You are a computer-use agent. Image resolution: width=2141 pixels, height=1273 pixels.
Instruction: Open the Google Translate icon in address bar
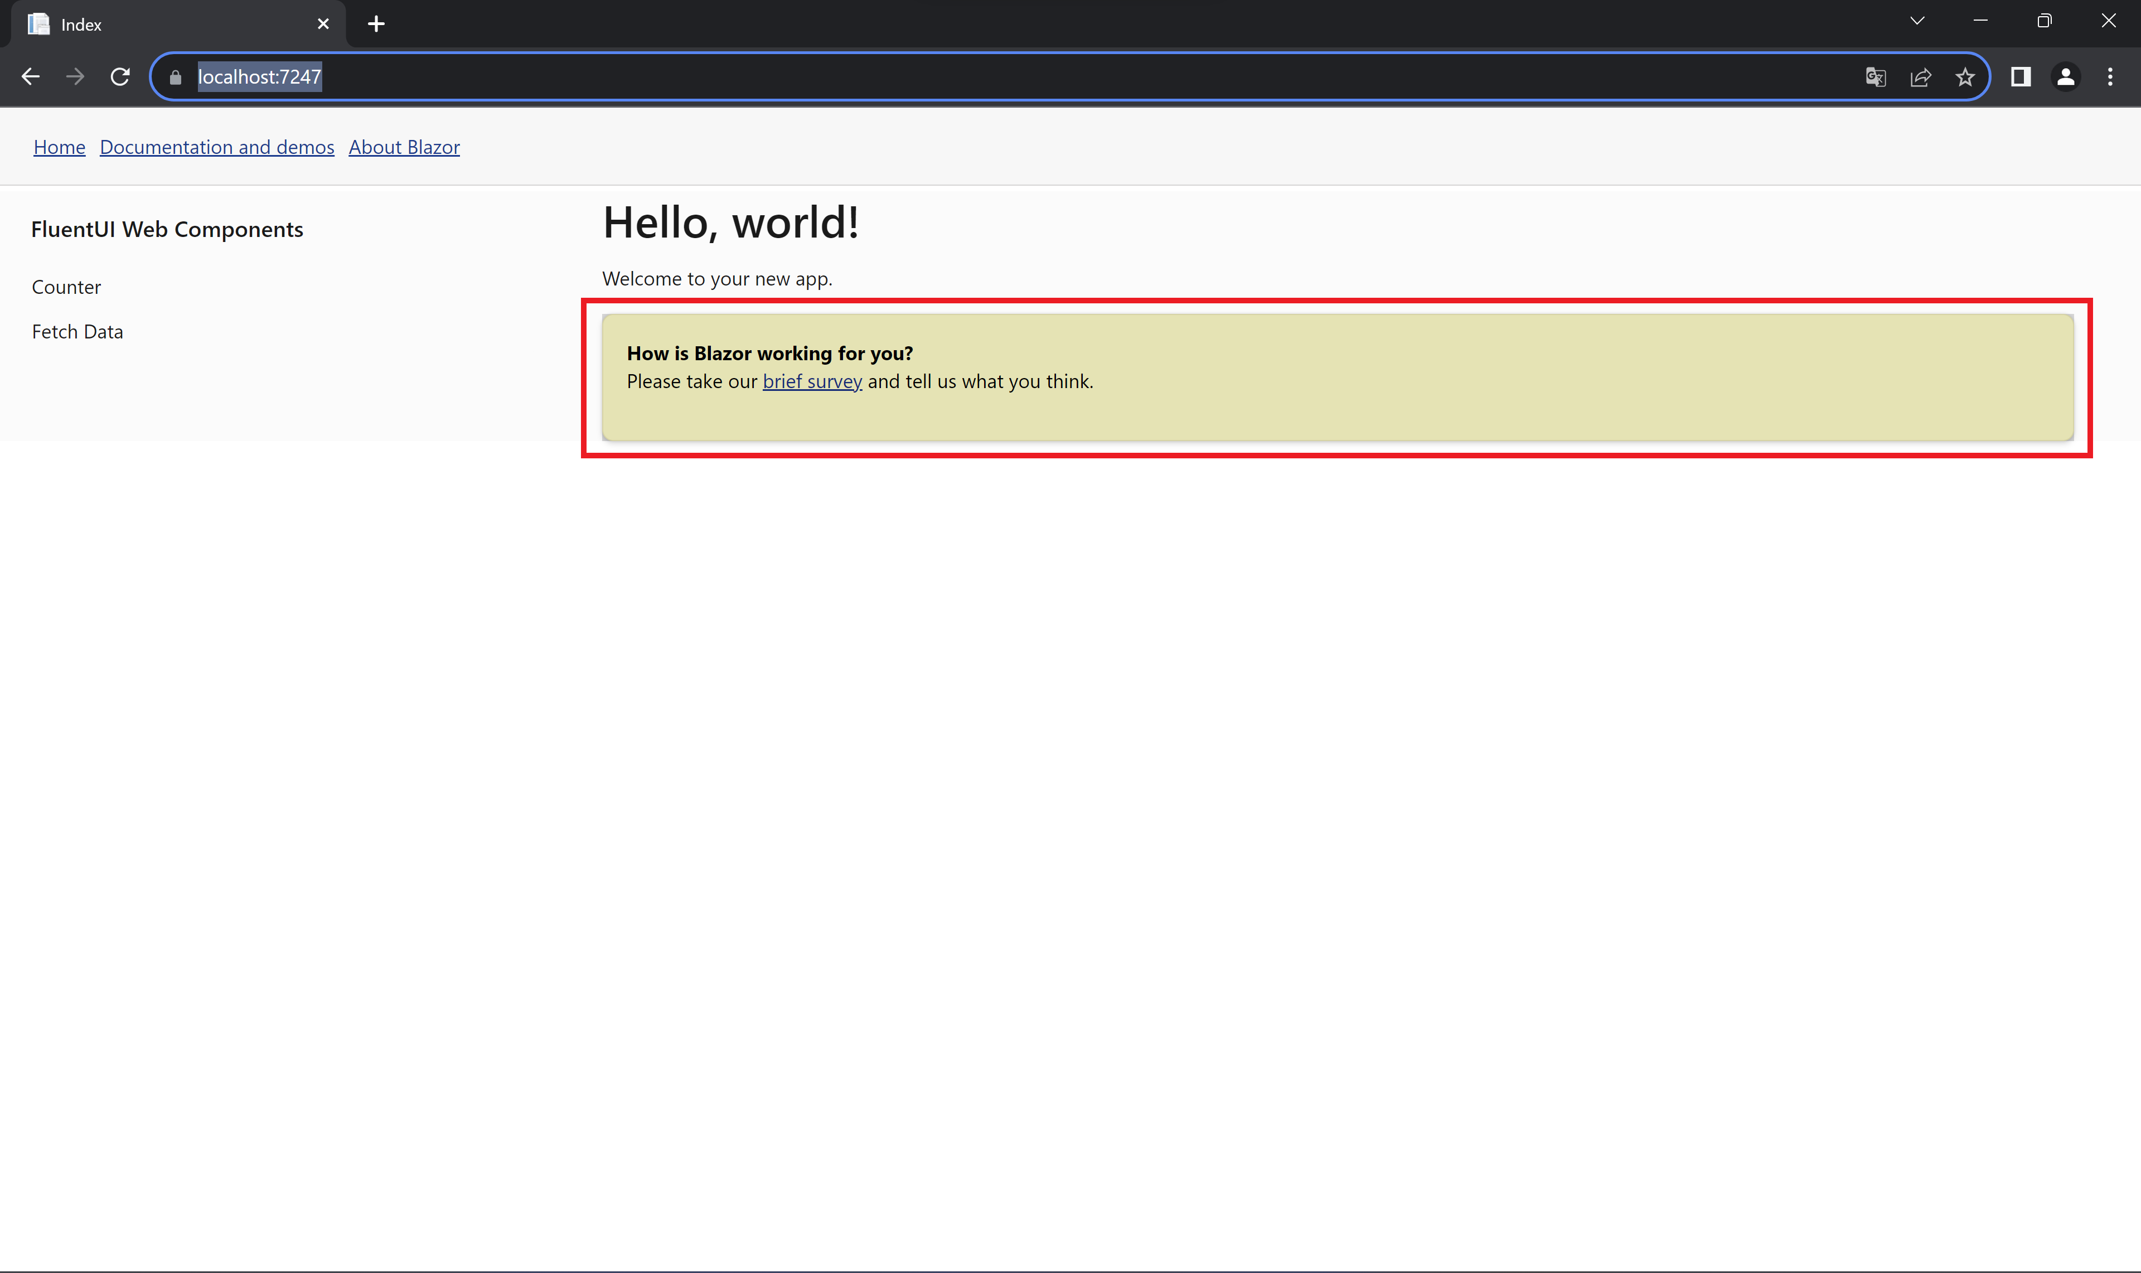click(x=1875, y=77)
